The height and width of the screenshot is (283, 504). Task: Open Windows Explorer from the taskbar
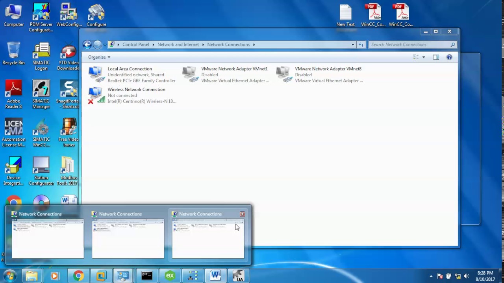pos(31,276)
